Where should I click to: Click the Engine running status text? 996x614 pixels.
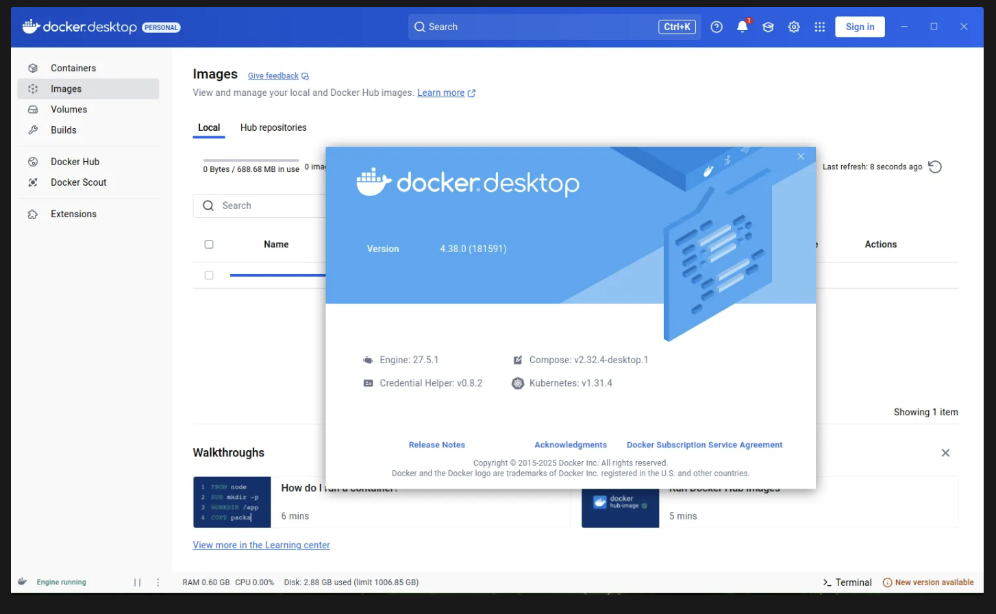click(62, 582)
